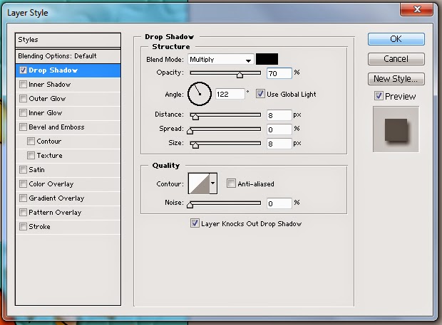
Task: Enable the Stroke checkbox
Action: pyautogui.click(x=23, y=227)
